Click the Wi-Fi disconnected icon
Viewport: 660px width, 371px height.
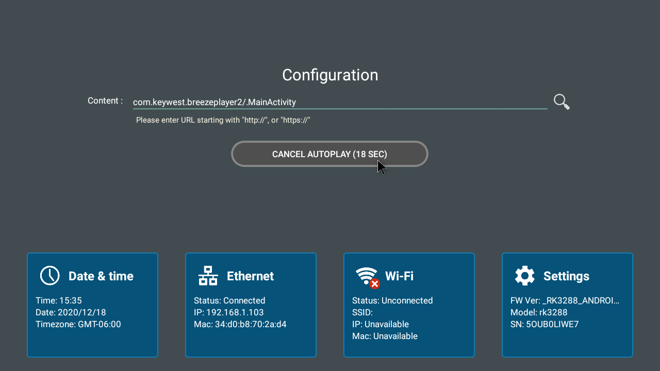click(x=368, y=277)
